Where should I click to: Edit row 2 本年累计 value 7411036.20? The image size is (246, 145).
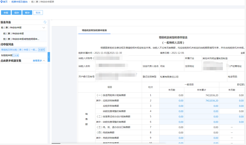point(202,101)
